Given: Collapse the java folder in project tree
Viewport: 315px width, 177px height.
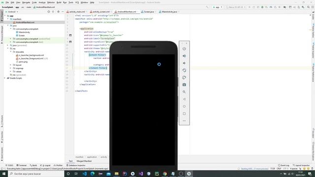Looking at the screenshot, I should coord(8,26).
